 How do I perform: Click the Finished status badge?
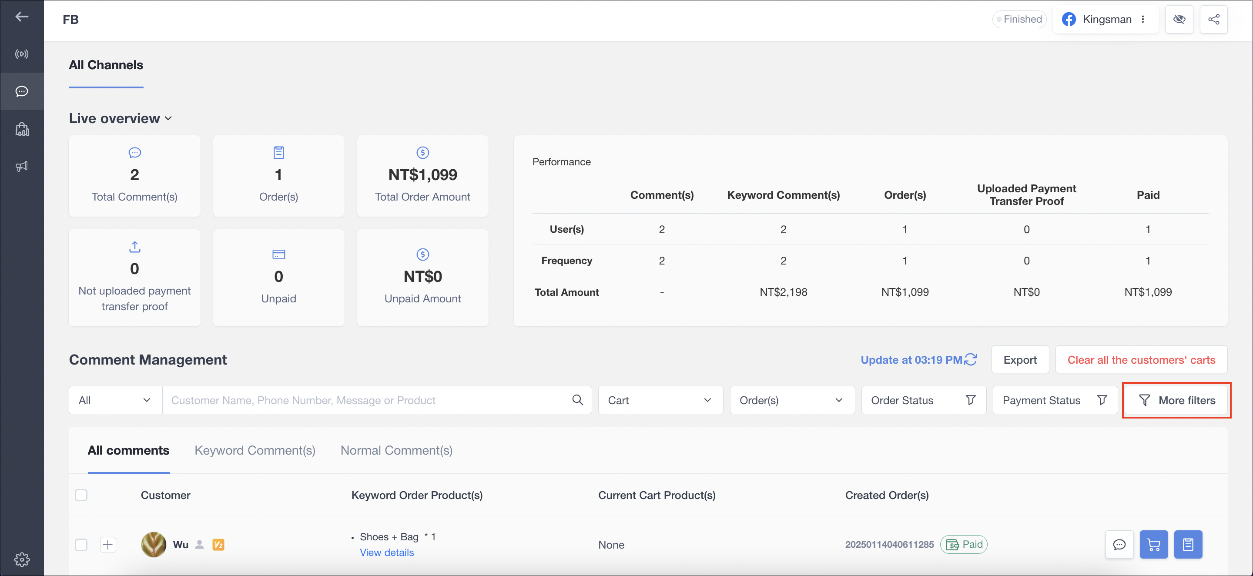click(x=1019, y=20)
